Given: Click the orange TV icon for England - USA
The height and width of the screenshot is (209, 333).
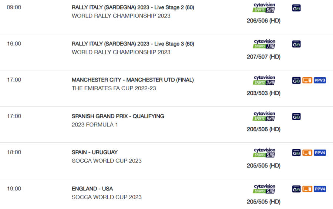Looking at the screenshot, I should [x=307, y=189].
